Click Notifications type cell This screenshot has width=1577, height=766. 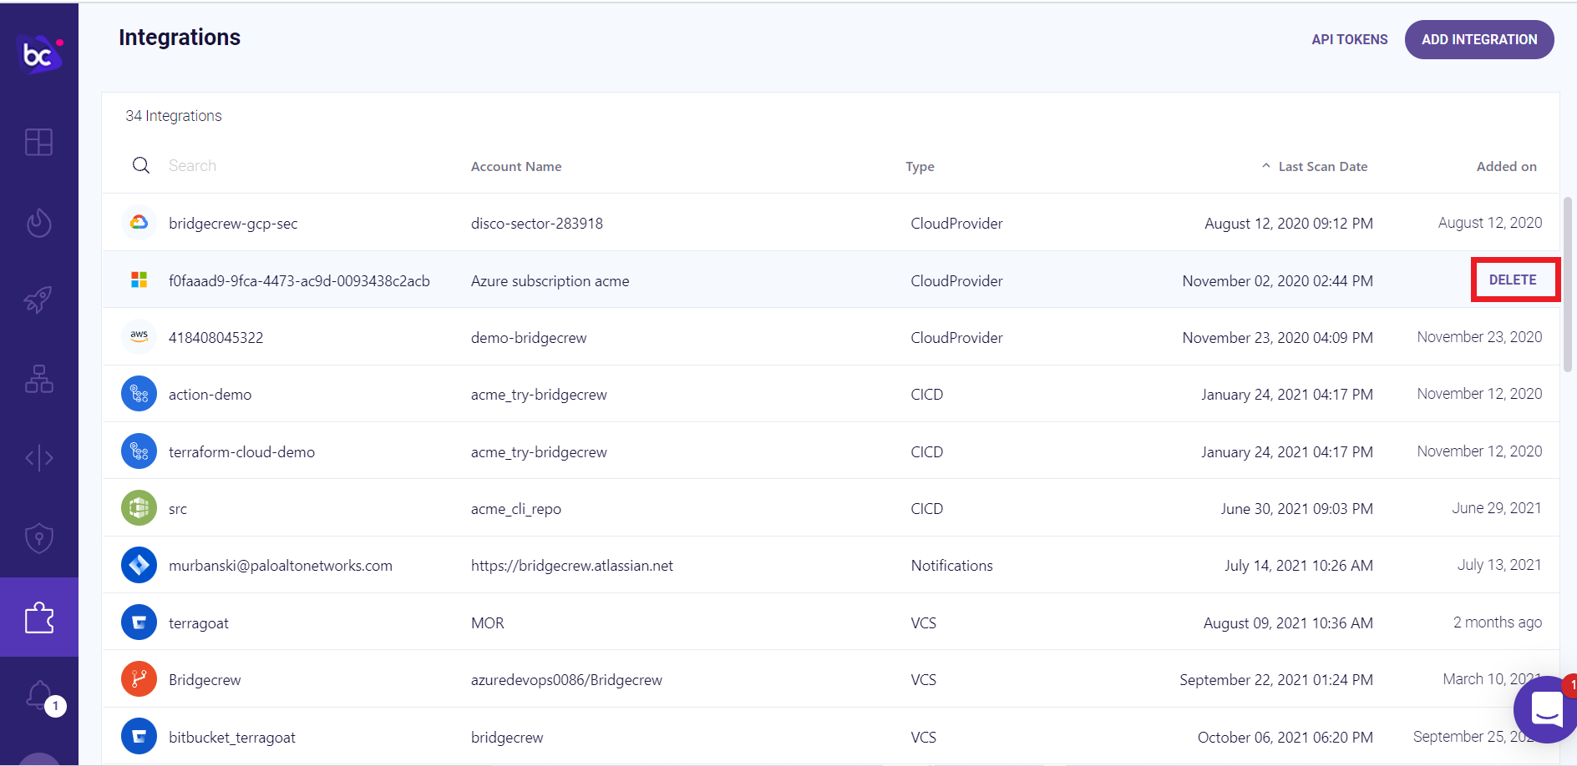951,566
